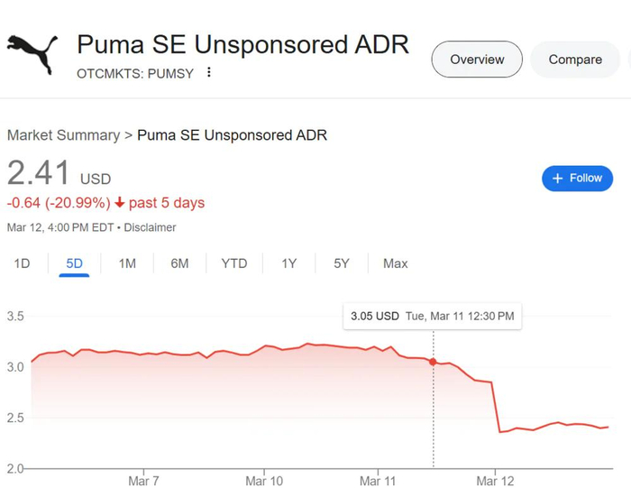Viewport: 631px width, 488px height.
Task: Open the three-dot more options menu
Action: point(209,72)
